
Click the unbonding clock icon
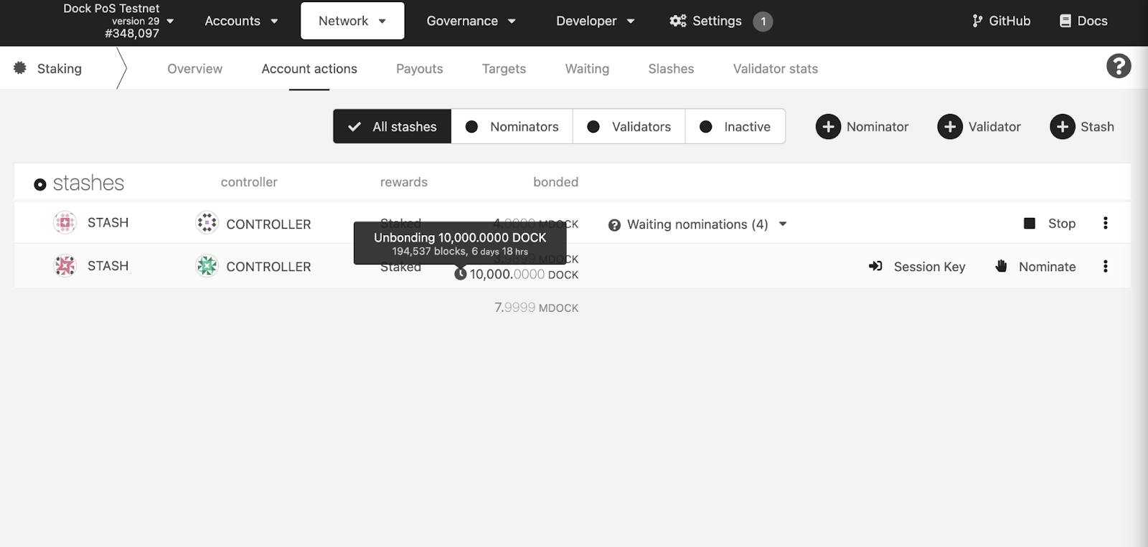(461, 274)
